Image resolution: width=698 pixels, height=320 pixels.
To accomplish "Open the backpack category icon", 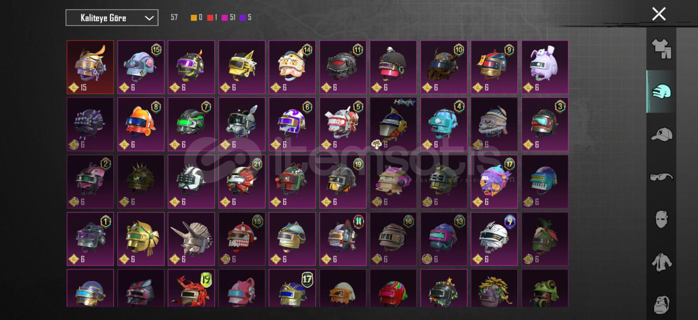I will [661, 304].
